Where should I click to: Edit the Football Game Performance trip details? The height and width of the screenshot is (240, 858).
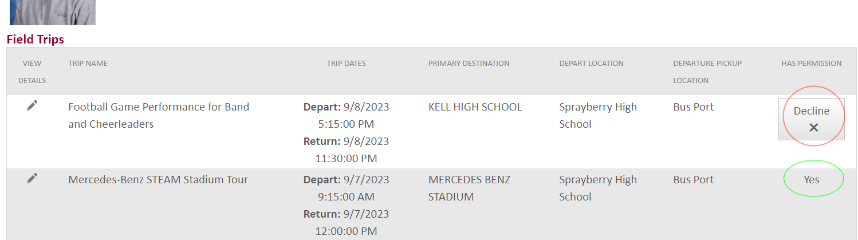(x=32, y=106)
